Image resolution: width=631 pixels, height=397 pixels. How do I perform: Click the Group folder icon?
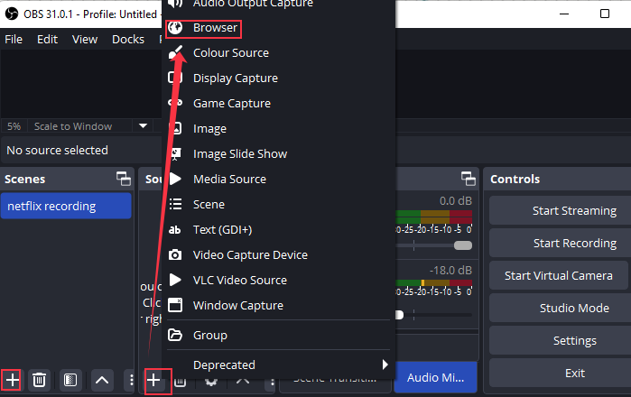click(175, 335)
